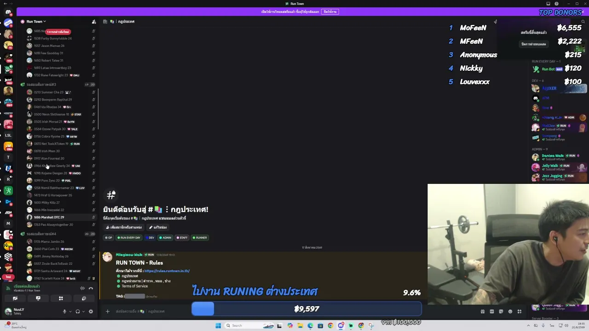Image resolution: width=589 pixels, height=331 pixels.
Task: Select voice user 0213 Summer Cha 23
Action: pyautogui.click(x=60, y=92)
